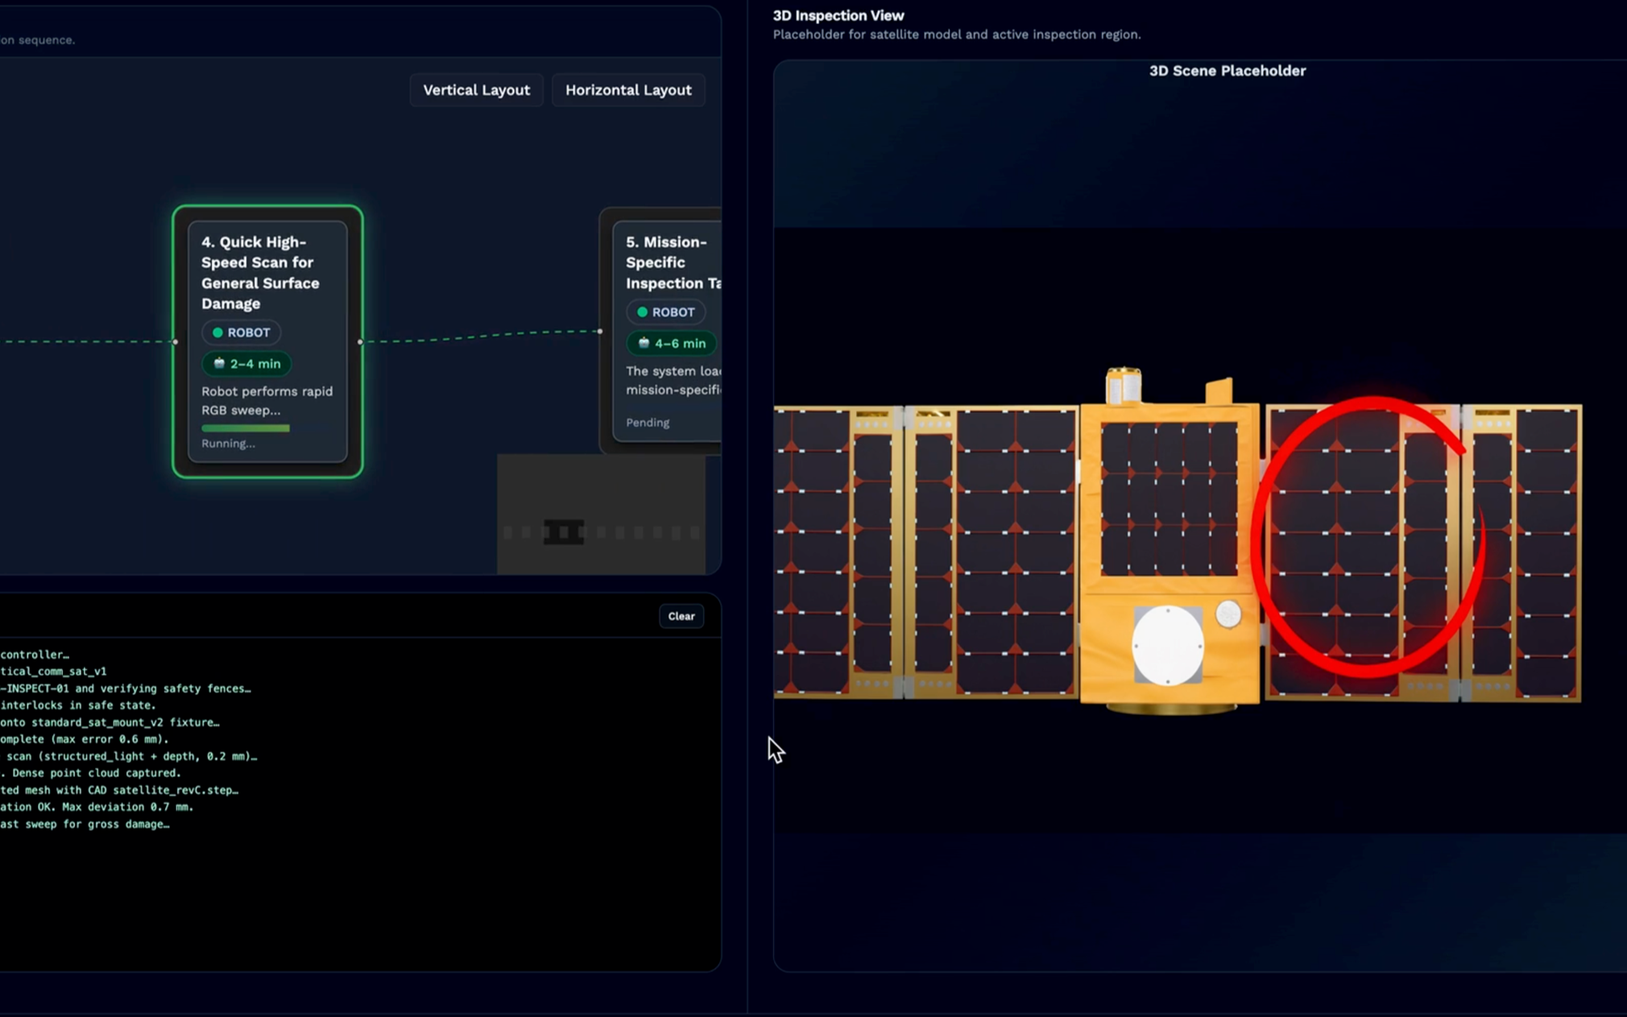1627x1017 pixels.
Task: Click the last console log line about gross damage
Action: tap(85, 824)
